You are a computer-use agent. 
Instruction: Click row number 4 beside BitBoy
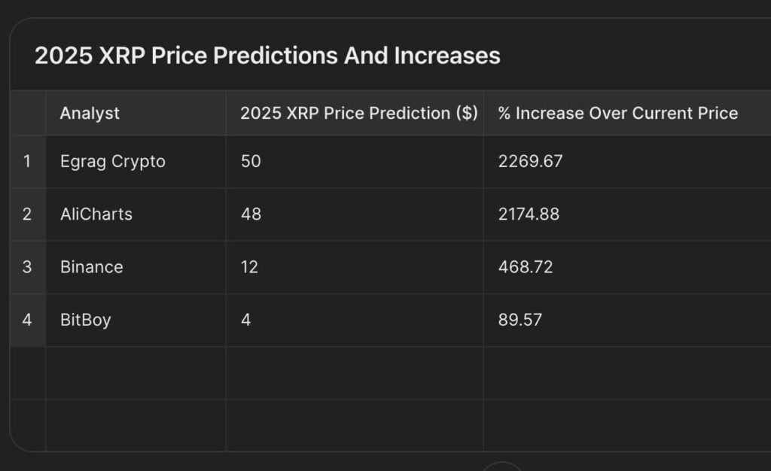(27, 320)
